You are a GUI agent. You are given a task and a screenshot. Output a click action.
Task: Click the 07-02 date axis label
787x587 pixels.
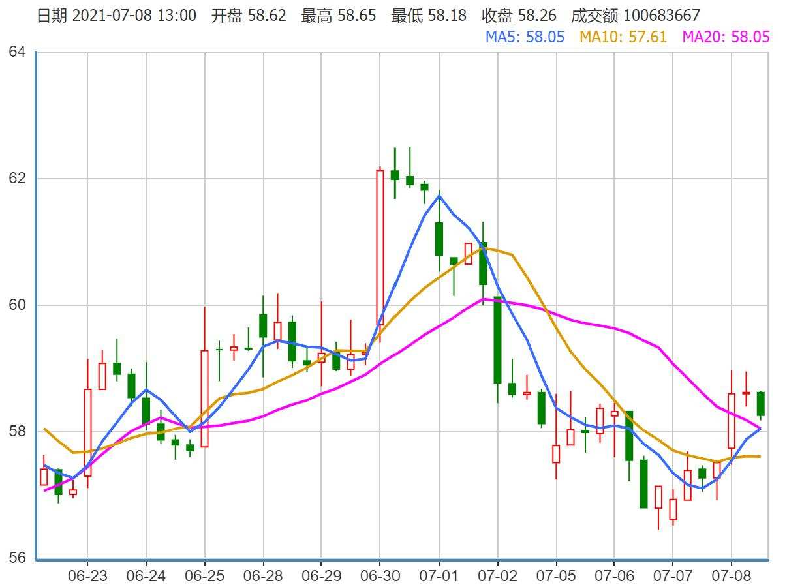tap(497, 577)
